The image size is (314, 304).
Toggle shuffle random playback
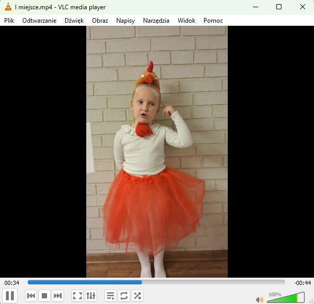137,296
